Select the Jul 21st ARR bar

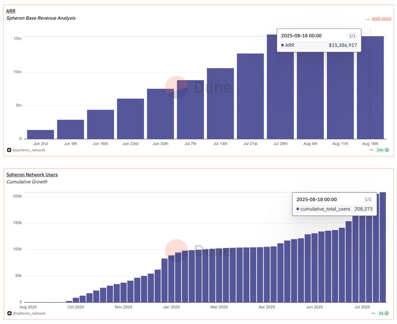point(250,96)
